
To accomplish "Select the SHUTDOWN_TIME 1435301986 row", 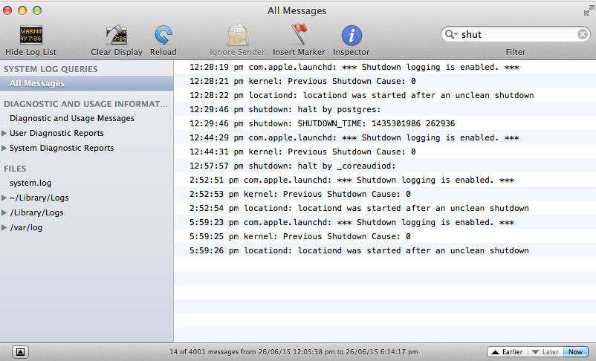I will (x=385, y=123).
